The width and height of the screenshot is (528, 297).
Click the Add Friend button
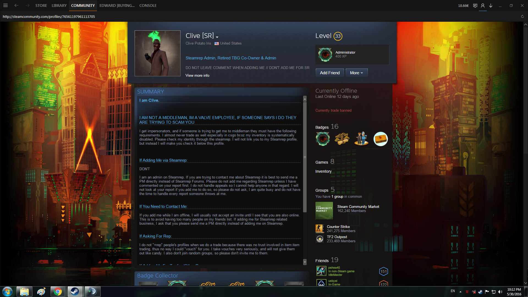pyautogui.click(x=329, y=73)
